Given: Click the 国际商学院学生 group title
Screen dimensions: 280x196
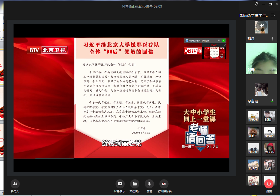Looking at the screenshot, I should coord(254,15).
